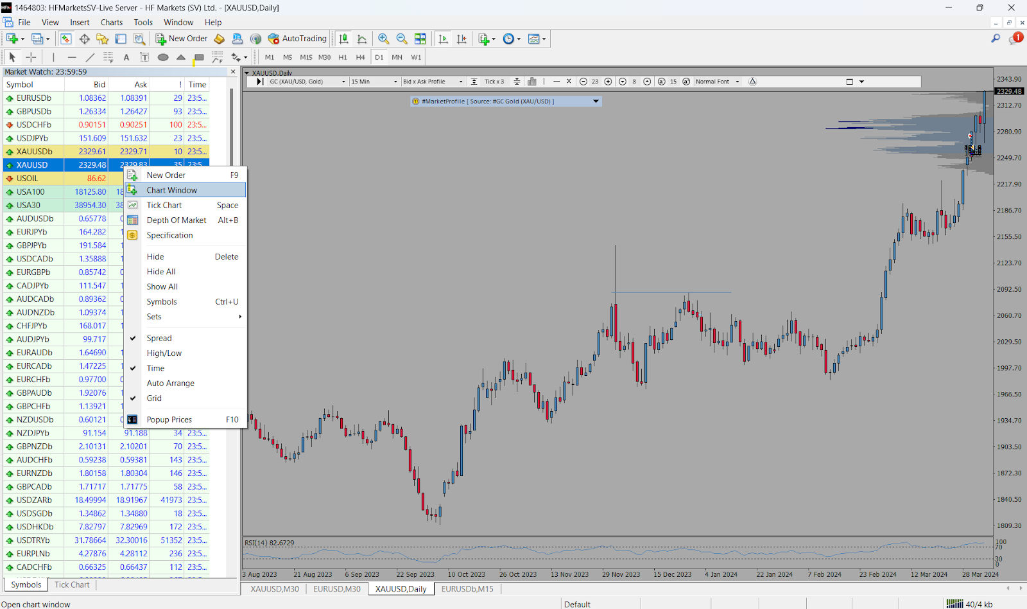
Task: Switch to the XAUUSD,M30 chart tab
Action: [x=274, y=589]
